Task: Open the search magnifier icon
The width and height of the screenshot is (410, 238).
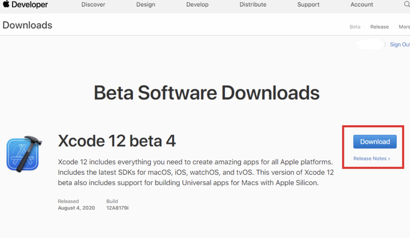Action: [x=407, y=4]
